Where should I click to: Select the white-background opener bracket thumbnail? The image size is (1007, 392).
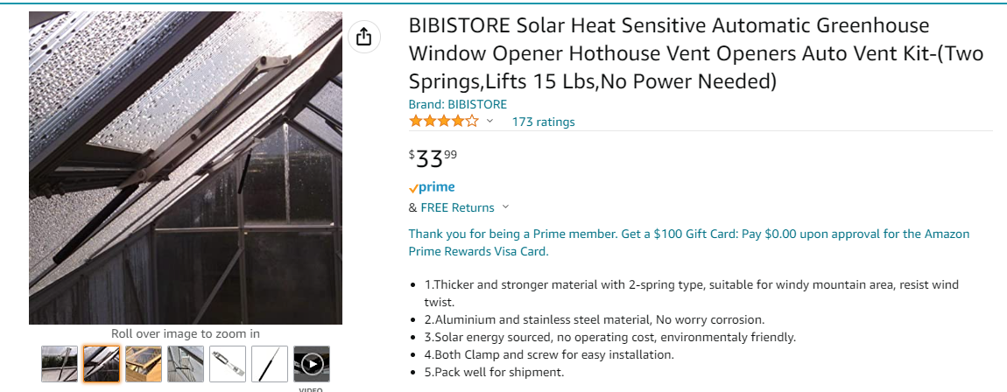(x=228, y=364)
